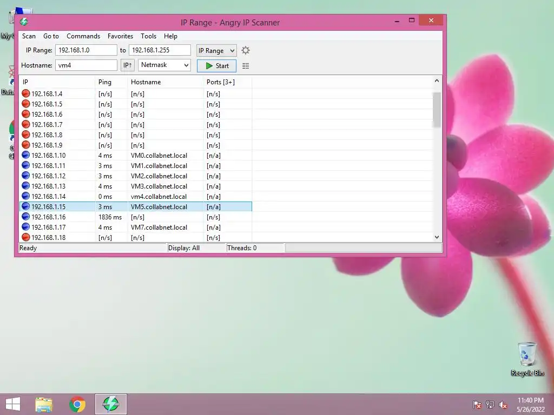Select hostname VM3.collabnet.local

pos(159,186)
